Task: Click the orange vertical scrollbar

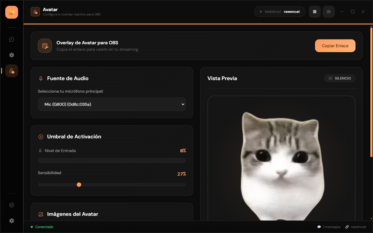Action: (x=371, y=92)
